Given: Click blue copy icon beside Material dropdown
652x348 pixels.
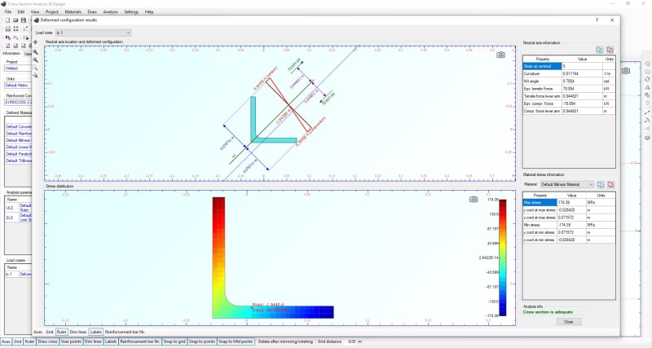Looking at the screenshot, I should coord(601,184).
